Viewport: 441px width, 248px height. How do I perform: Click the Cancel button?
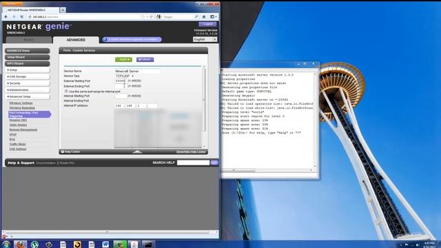coord(145,60)
